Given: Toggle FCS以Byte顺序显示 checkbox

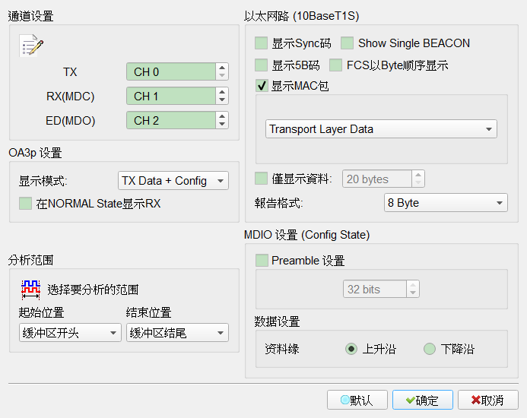Looking at the screenshot, I should pyautogui.click(x=336, y=65).
